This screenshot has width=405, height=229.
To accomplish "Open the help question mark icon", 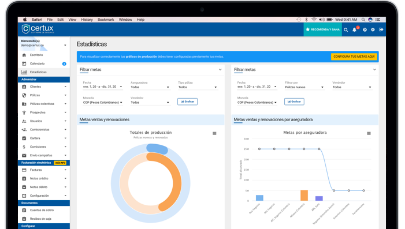I will coord(365,30).
